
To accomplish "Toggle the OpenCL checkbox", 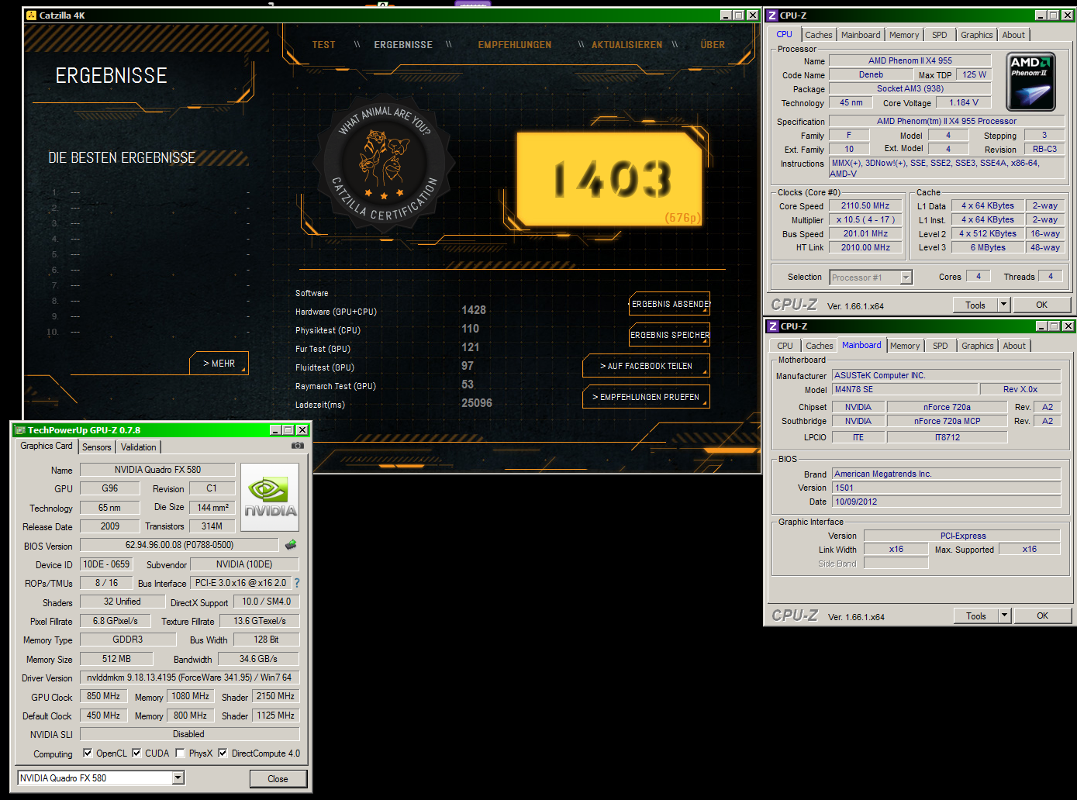I will tap(88, 753).
